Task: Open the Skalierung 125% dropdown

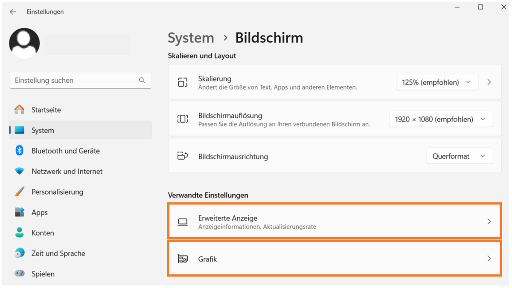Action: coord(437,82)
